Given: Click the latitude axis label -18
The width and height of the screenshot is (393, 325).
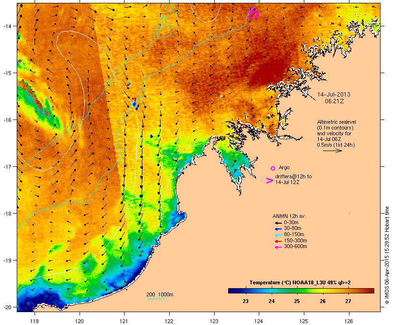Looking at the screenshot, I should [7, 214].
